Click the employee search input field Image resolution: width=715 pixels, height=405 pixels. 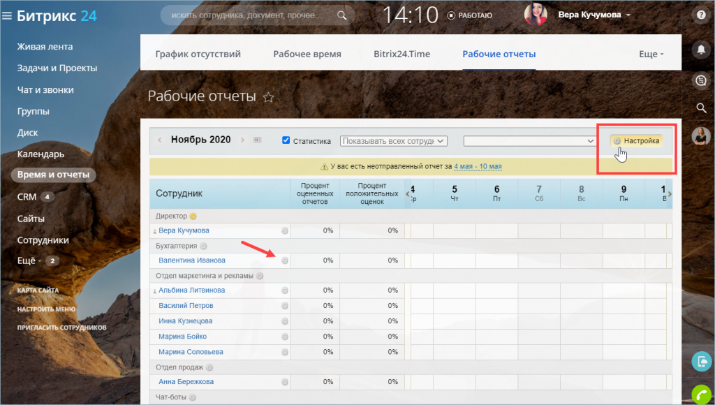point(249,15)
